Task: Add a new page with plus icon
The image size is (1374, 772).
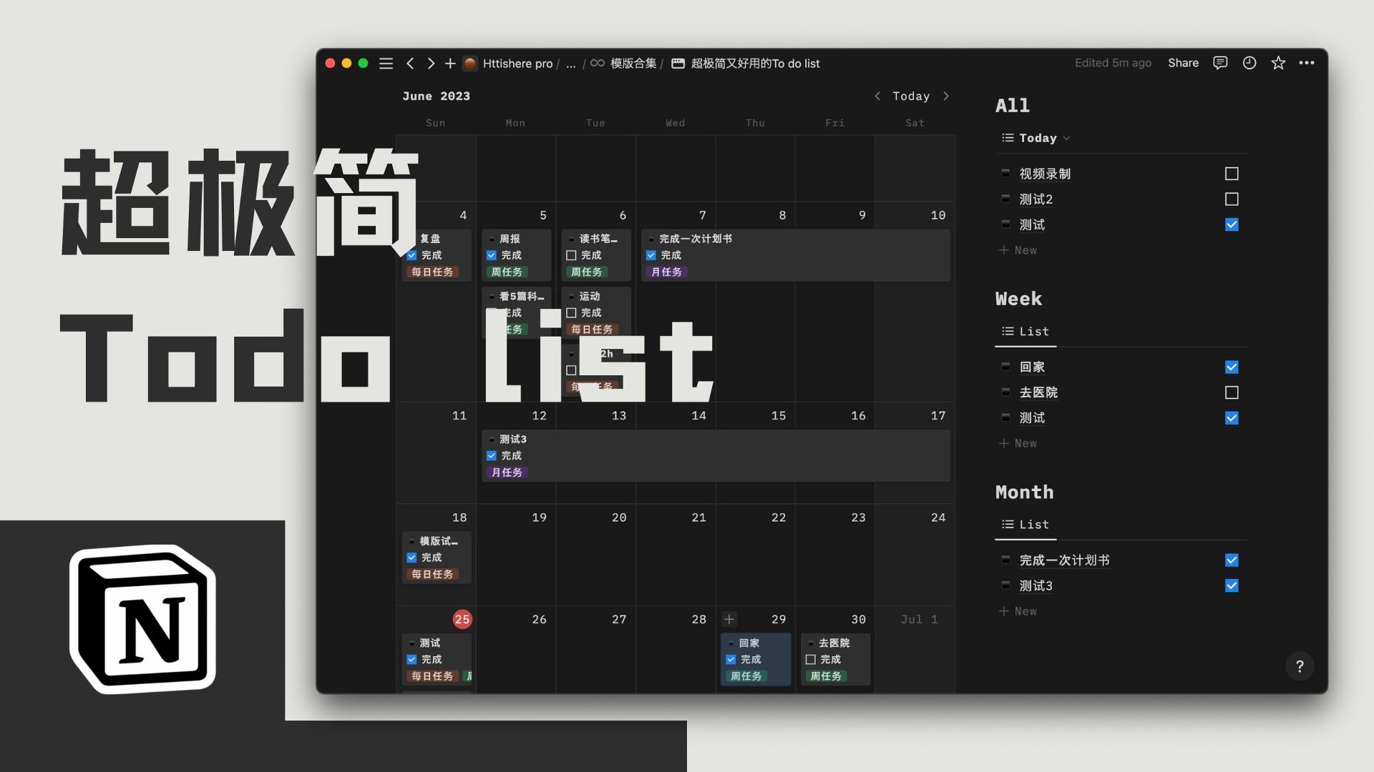Action: point(450,64)
